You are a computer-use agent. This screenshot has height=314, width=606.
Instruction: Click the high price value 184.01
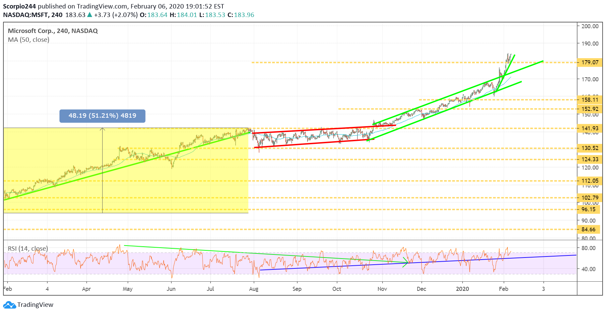pos(187,15)
